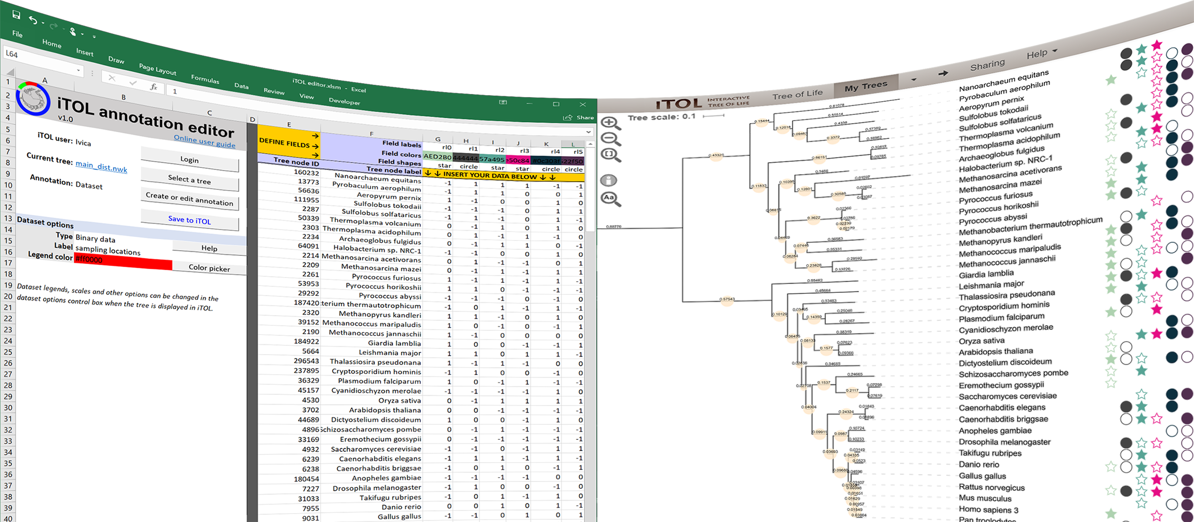Click the Aa text search magnifier
The image size is (1194, 522).
(x=610, y=199)
